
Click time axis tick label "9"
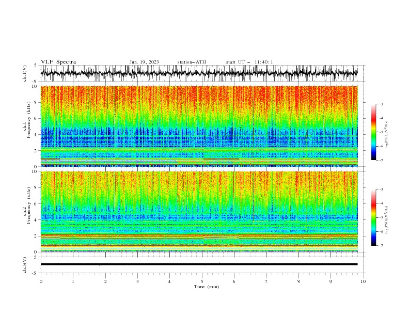[x=331, y=281]
